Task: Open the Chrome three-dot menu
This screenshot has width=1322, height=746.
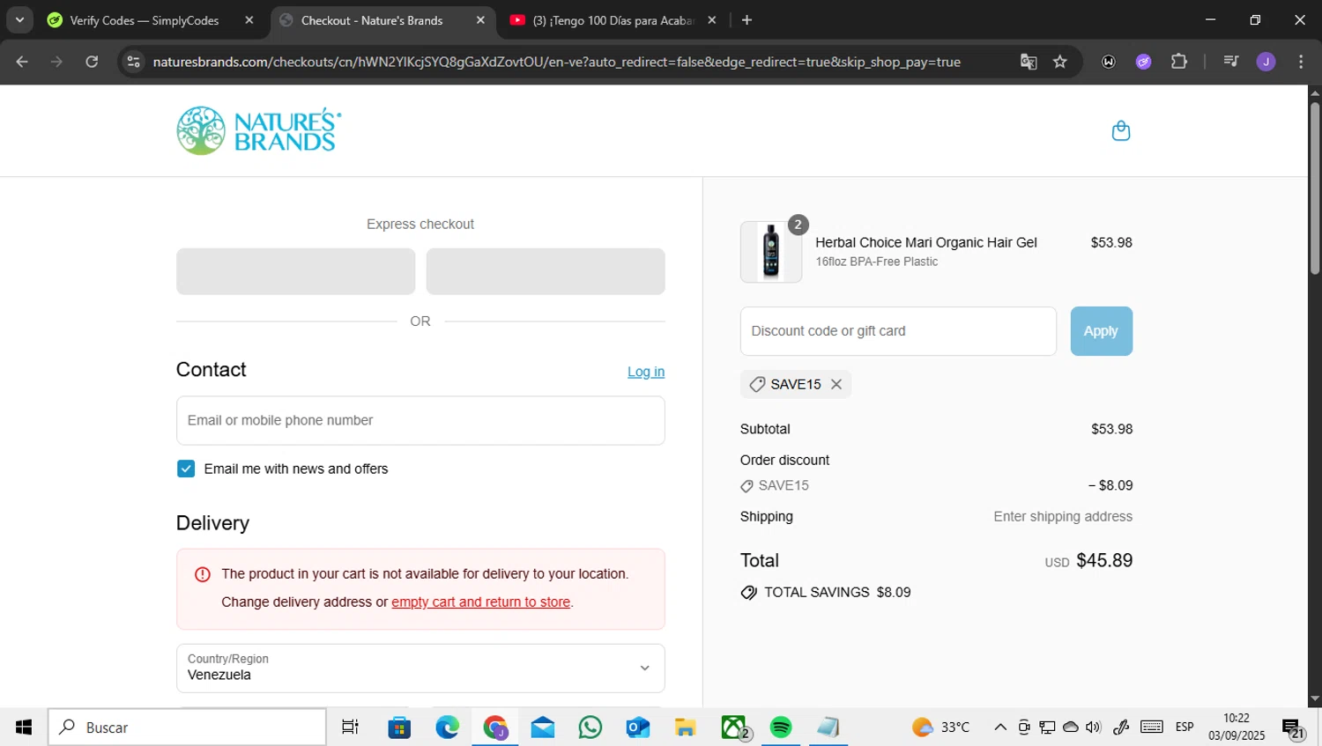Action: (1301, 62)
